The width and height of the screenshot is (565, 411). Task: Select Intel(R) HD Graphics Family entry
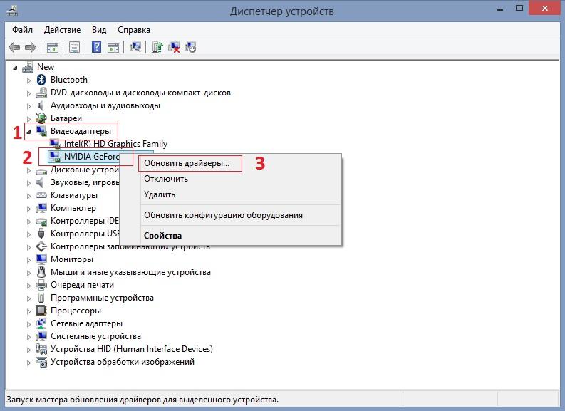pos(115,144)
